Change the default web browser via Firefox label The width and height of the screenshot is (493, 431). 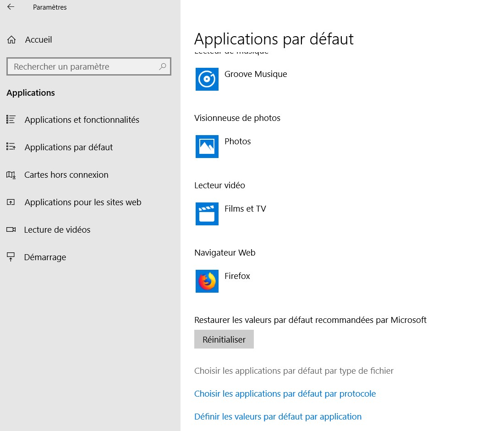[237, 276]
